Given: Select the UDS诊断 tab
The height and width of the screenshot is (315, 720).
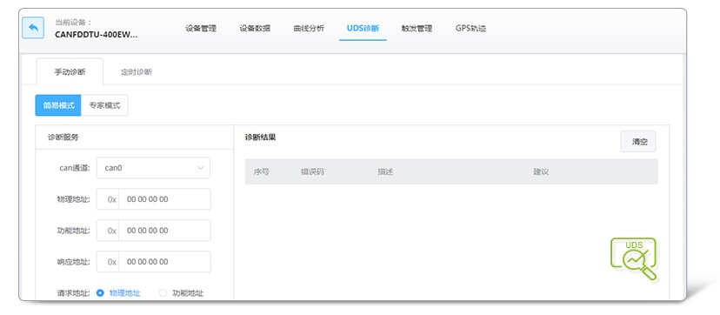Looking at the screenshot, I should point(363,29).
